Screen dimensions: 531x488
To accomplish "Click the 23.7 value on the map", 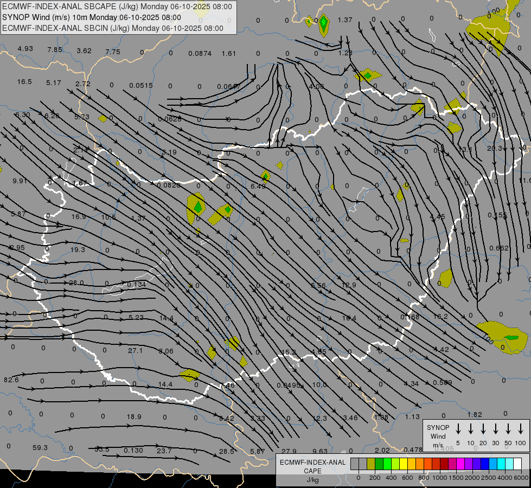I will coord(164,451).
